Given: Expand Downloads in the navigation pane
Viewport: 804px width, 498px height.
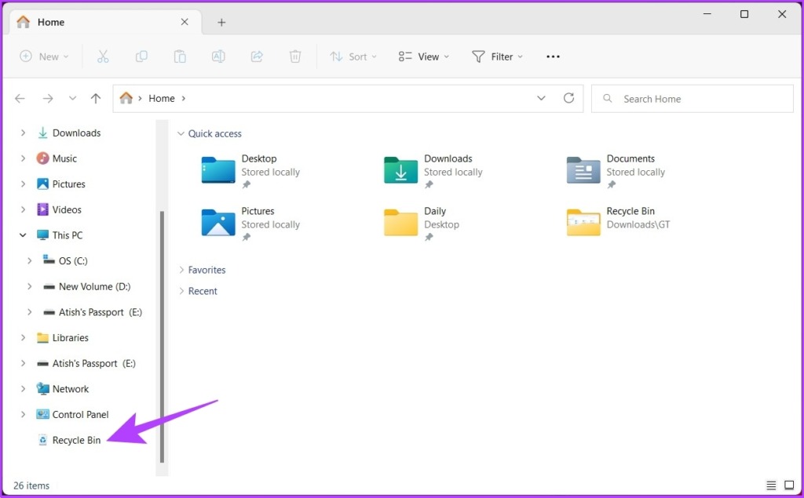Looking at the screenshot, I should (x=23, y=133).
